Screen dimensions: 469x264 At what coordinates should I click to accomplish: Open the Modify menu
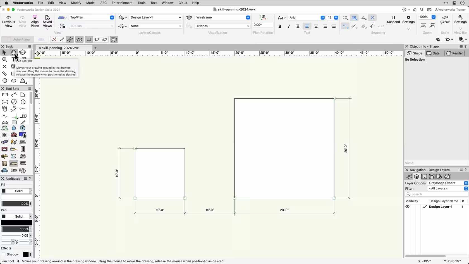76,3
